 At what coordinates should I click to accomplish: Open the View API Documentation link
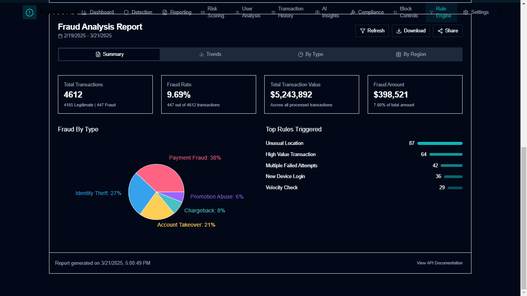[439, 263]
